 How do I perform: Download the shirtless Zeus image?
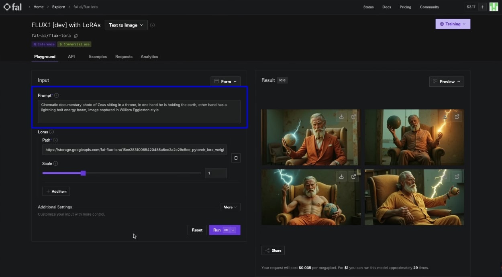tap(341, 177)
